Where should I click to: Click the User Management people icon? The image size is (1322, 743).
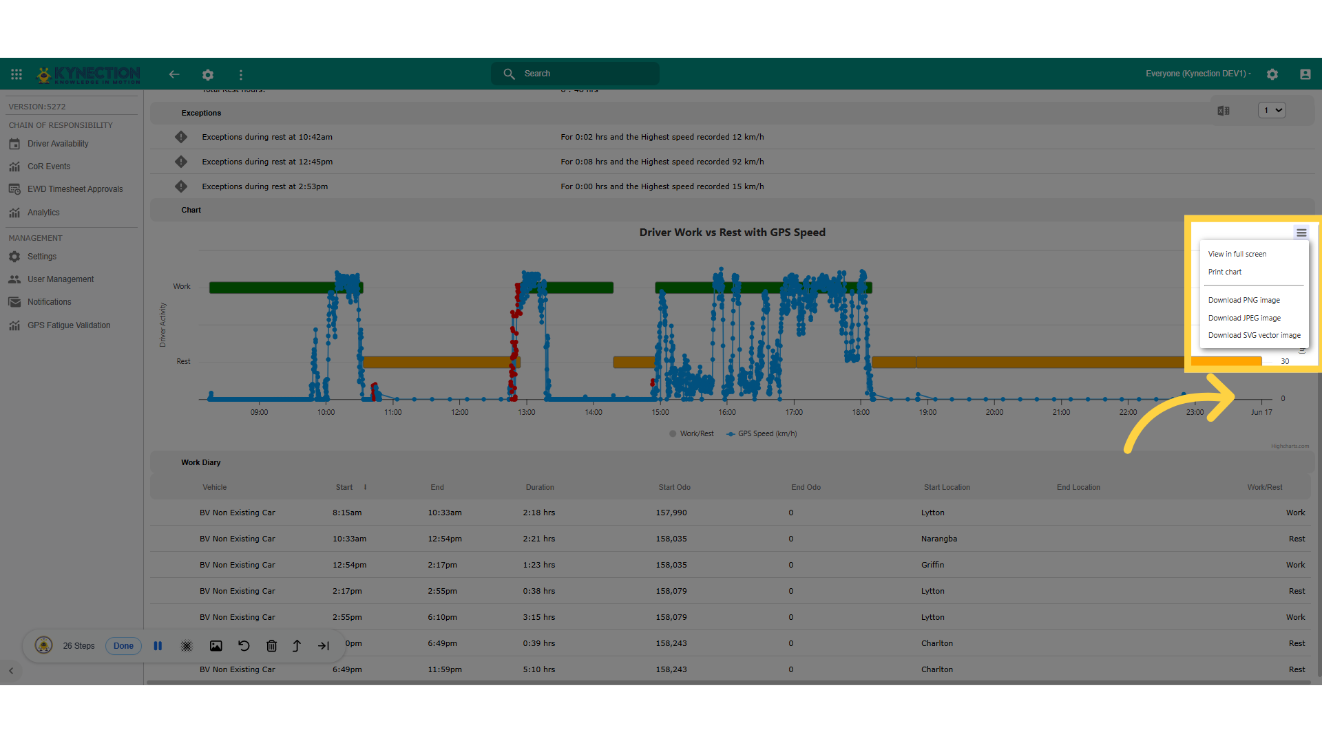pos(14,279)
